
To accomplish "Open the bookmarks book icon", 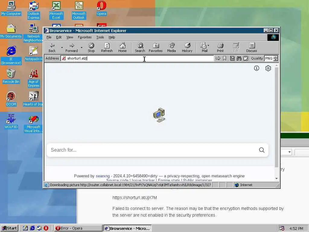I will [232, 58].
